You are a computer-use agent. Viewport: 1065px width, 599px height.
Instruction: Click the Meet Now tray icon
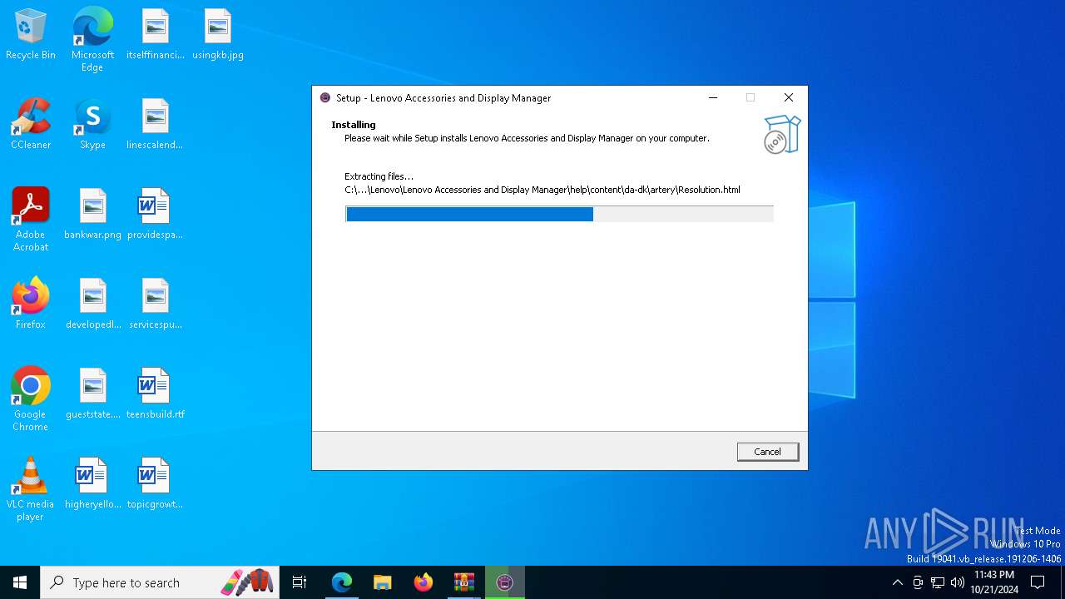click(x=918, y=582)
